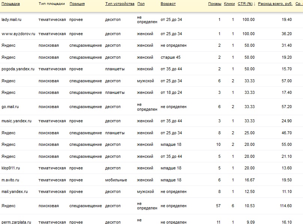The image size is (303, 224).
Task: Click не определен gender in go.mail.ru row
Action: 147,107
